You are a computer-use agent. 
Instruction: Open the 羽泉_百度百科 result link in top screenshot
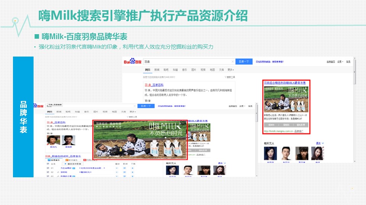click(155, 85)
